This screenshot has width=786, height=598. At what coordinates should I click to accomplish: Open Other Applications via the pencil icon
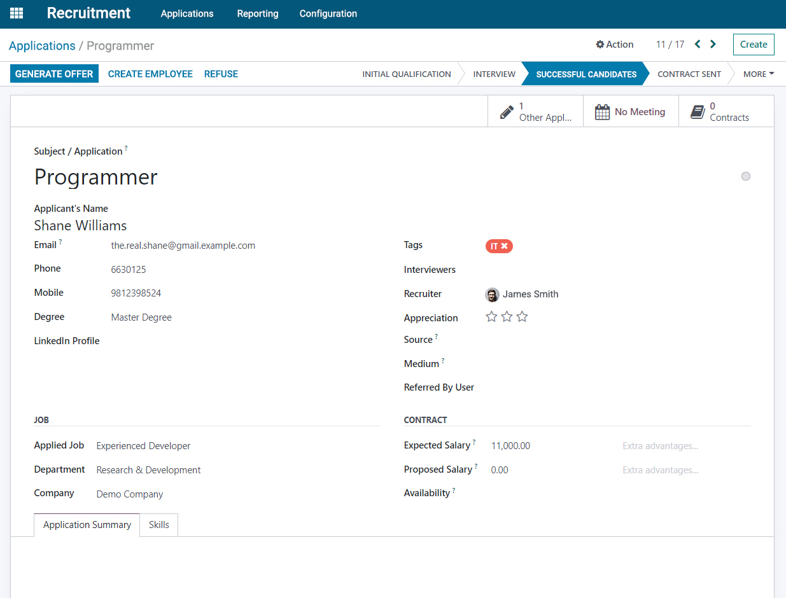[508, 111]
